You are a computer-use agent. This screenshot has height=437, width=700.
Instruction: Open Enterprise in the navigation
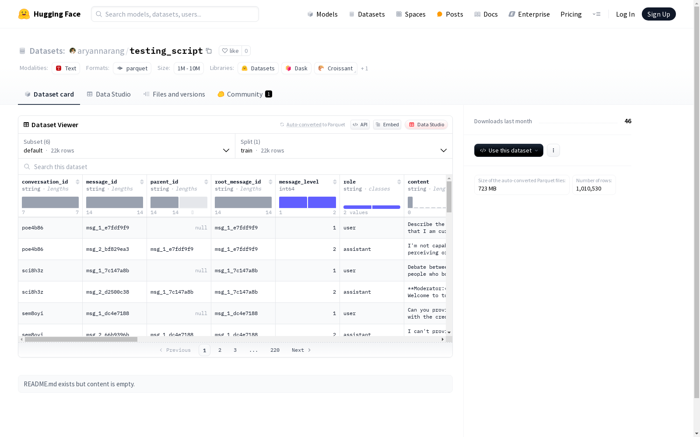[529, 14]
